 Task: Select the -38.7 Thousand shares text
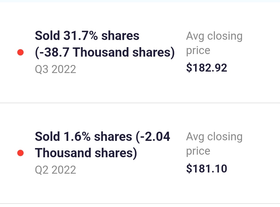click(105, 52)
